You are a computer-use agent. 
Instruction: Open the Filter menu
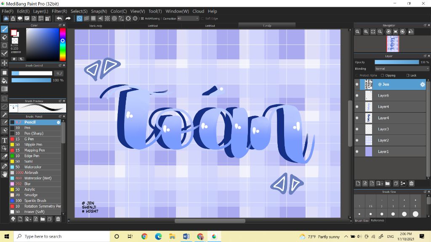coord(59,11)
